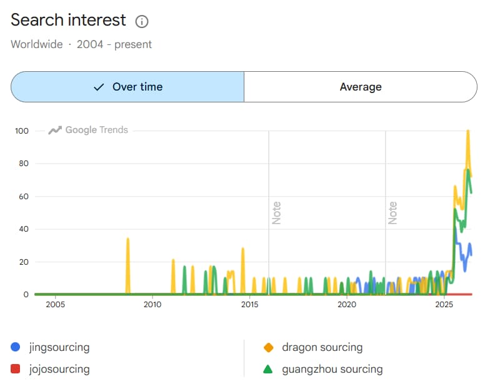The width and height of the screenshot is (490, 384).
Task: Click the Note marker near 2022
Action: point(392,213)
